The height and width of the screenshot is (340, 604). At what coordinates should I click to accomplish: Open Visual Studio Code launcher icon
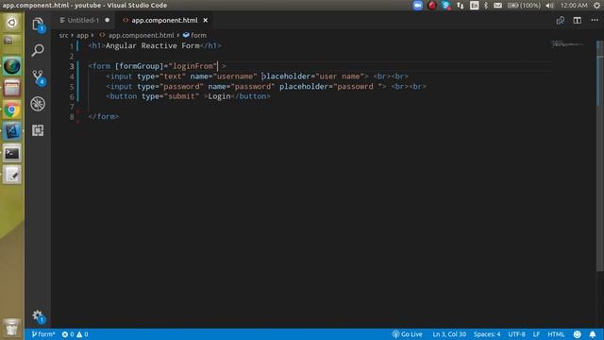pyautogui.click(x=12, y=131)
